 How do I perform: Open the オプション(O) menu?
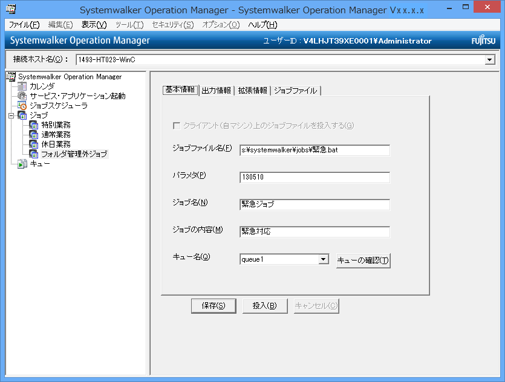click(221, 25)
